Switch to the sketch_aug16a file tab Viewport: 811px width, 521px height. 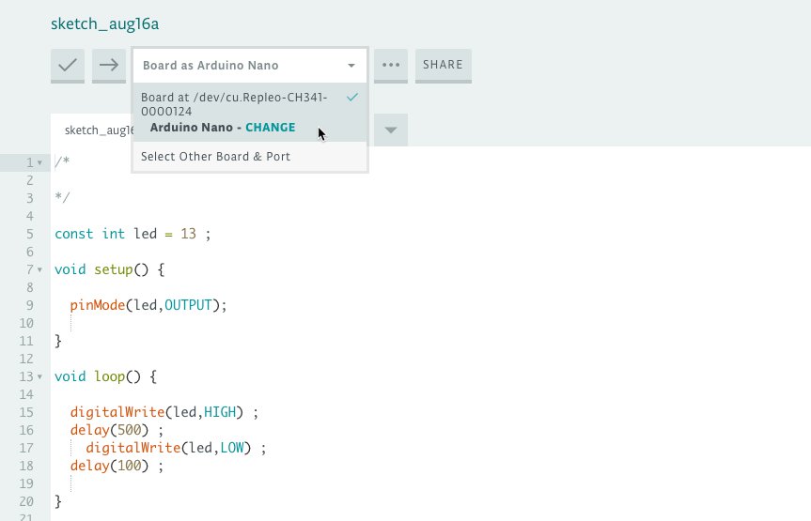[92, 130]
